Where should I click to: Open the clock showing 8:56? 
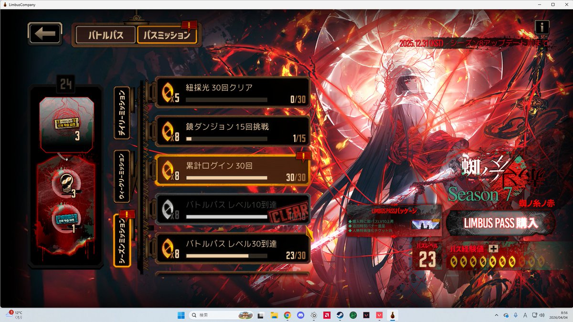coord(559,315)
